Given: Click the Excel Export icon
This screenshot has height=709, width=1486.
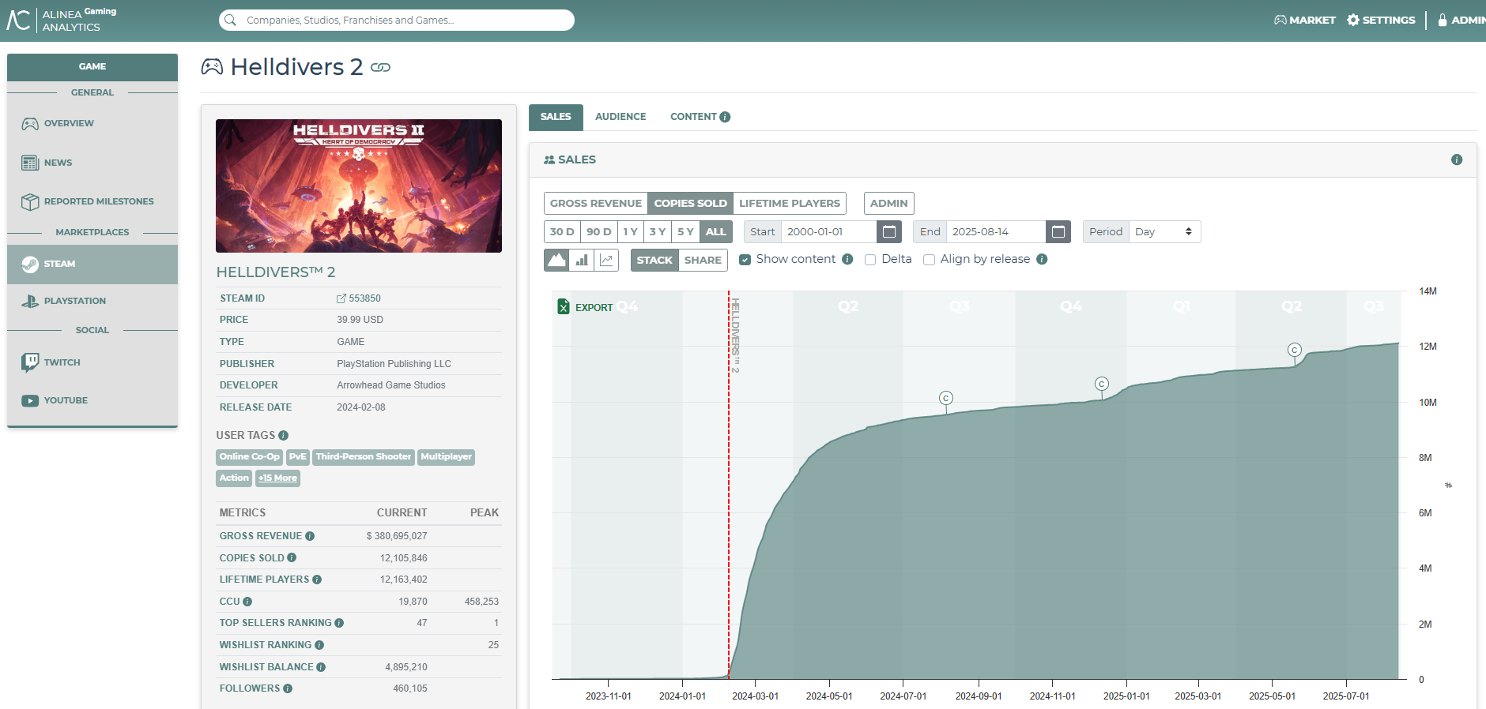Looking at the screenshot, I should [564, 307].
